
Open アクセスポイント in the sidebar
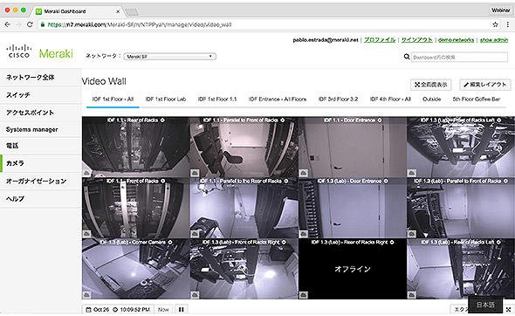41,113
